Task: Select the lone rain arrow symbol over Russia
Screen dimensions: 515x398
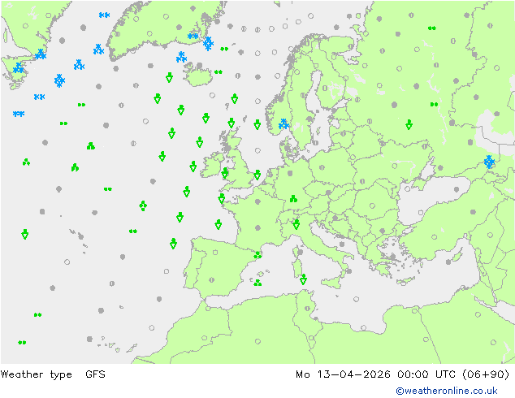Action: click(409, 124)
